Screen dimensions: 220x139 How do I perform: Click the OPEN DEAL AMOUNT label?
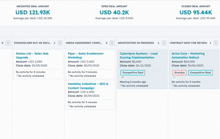[x=114, y=6]
